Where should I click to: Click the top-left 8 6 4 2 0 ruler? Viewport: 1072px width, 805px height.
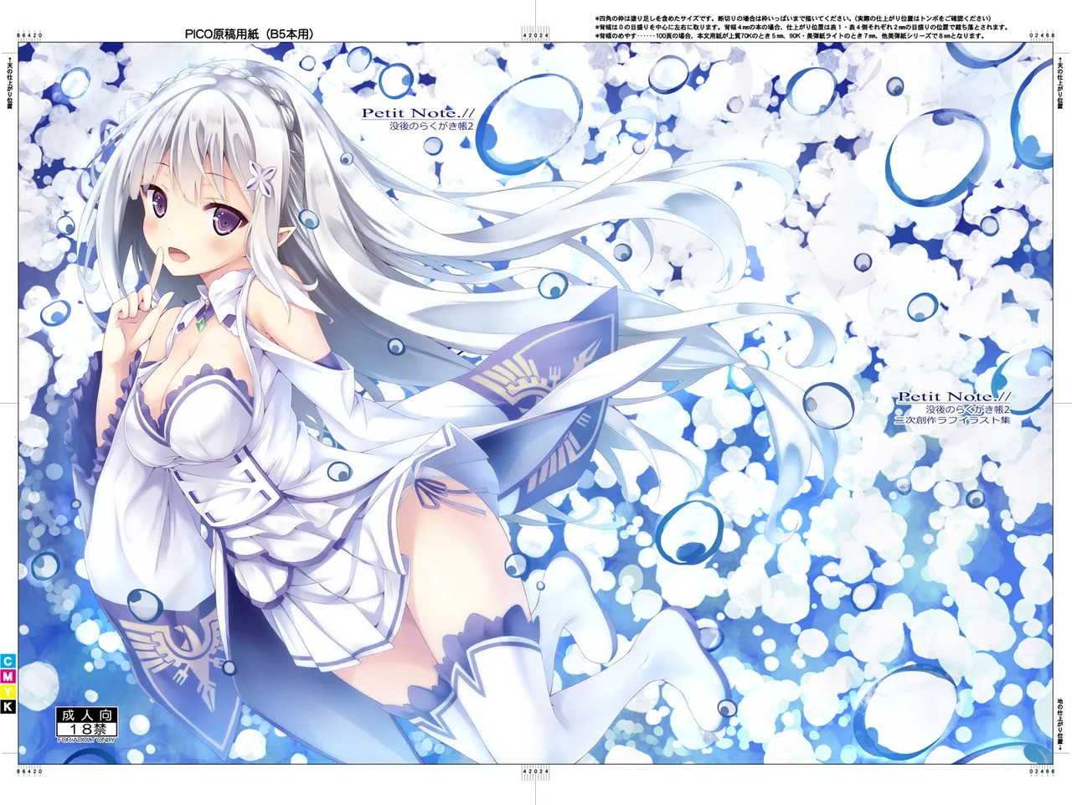coord(30,34)
